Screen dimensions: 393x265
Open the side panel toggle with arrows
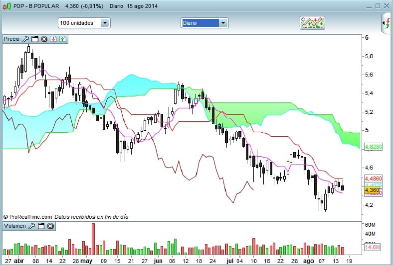pos(387,23)
